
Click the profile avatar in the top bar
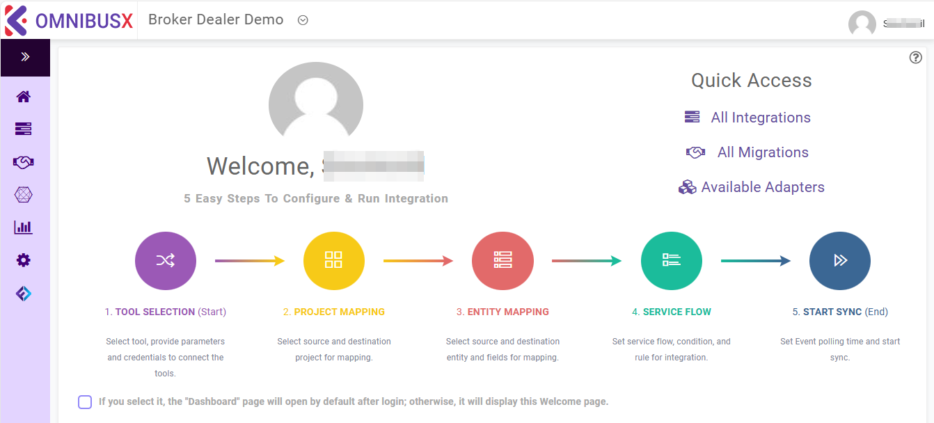point(862,23)
